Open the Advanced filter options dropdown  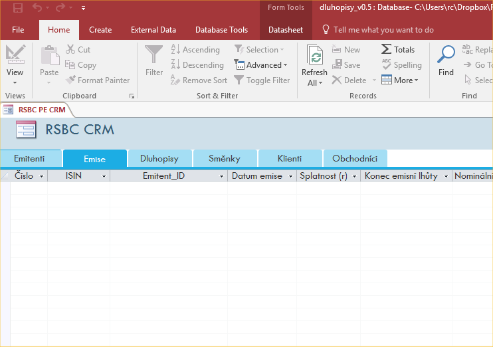pos(260,64)
